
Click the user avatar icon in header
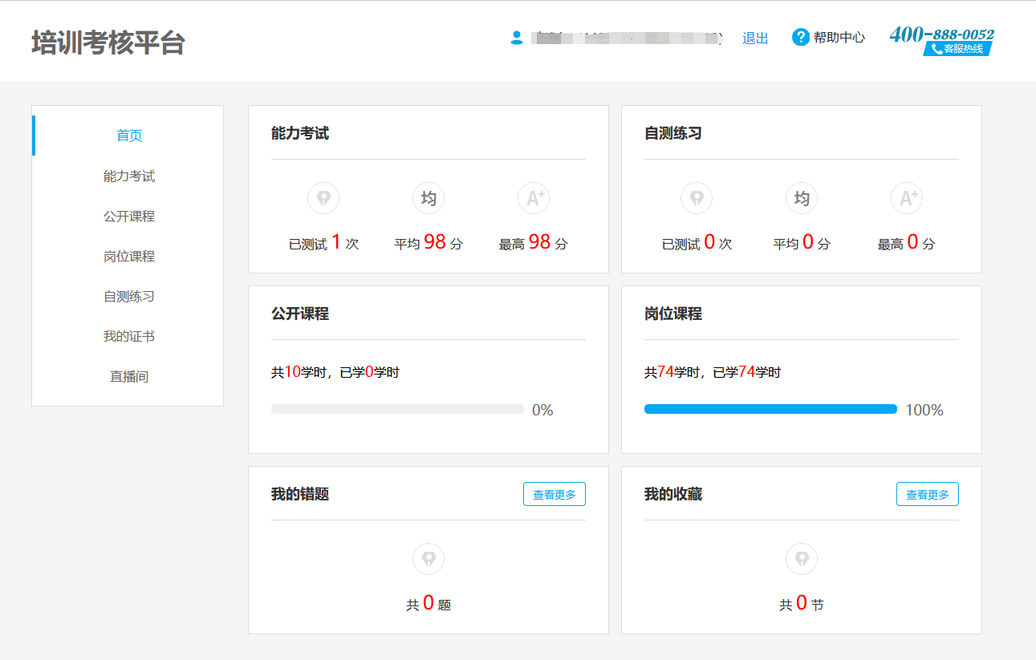point(518,38)
